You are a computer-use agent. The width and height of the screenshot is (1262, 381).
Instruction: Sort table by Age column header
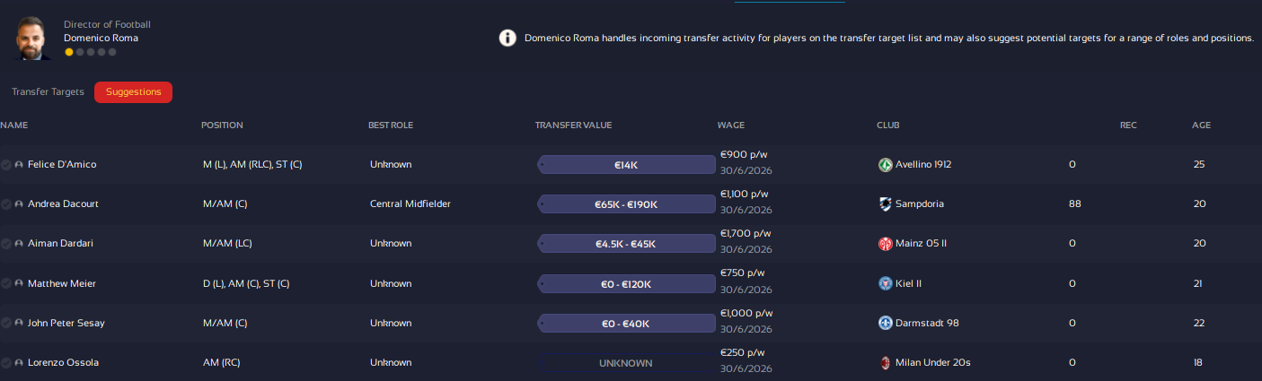1201,126
